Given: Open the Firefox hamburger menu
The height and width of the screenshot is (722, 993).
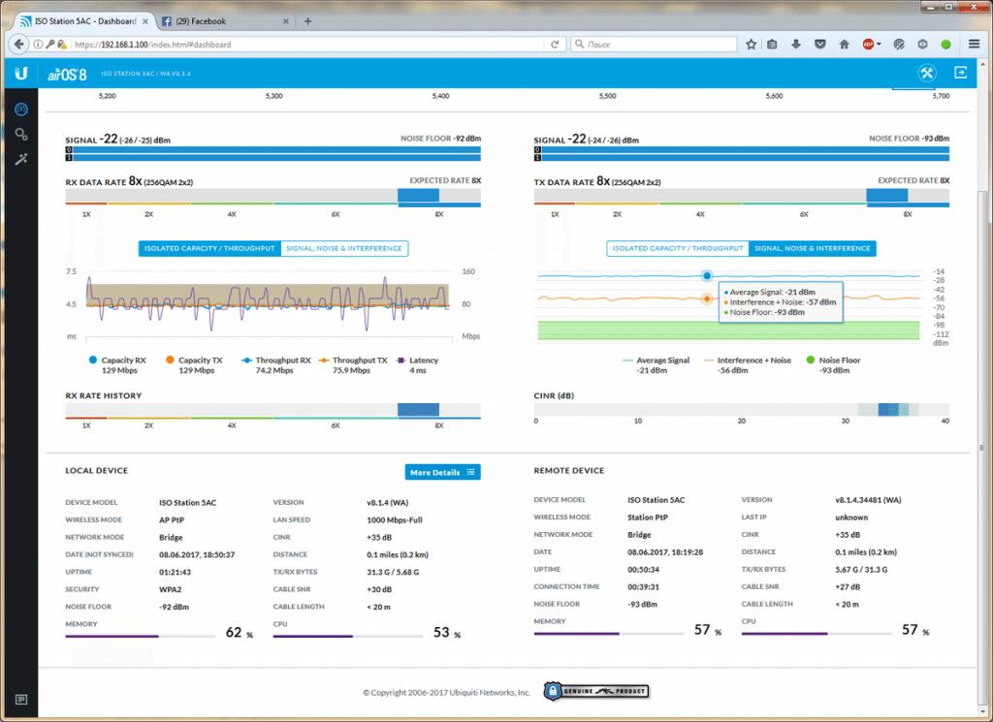Looking at the screenshot, I should (974, 44).
